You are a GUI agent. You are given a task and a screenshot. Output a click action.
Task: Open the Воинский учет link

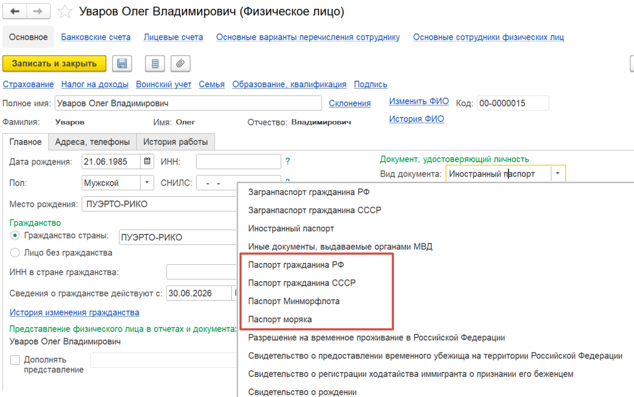pos(163,84)
